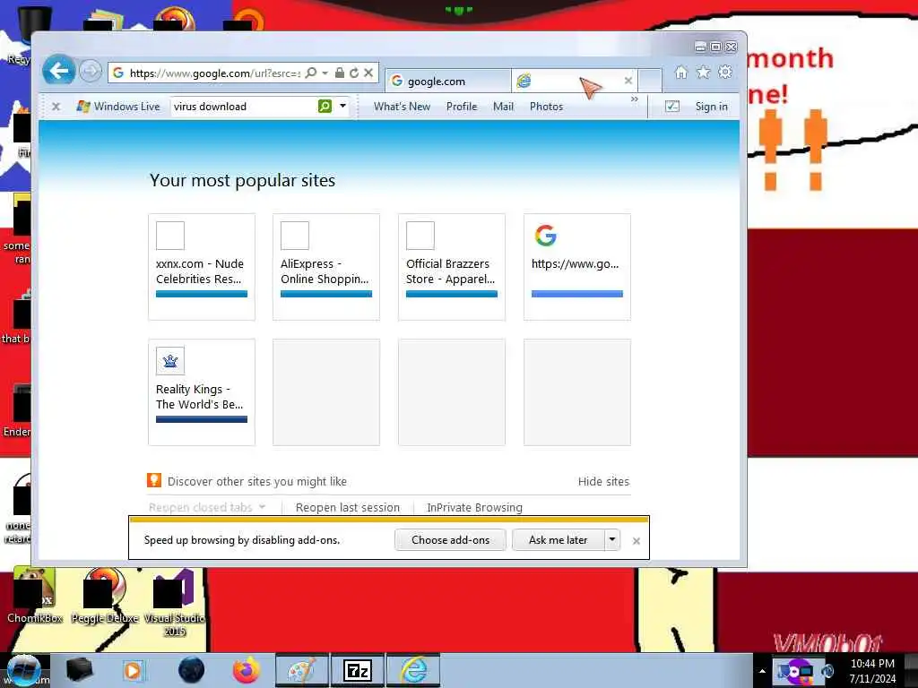Close the Windows Live toolbar
918x688 pixels.
(56, 107)
